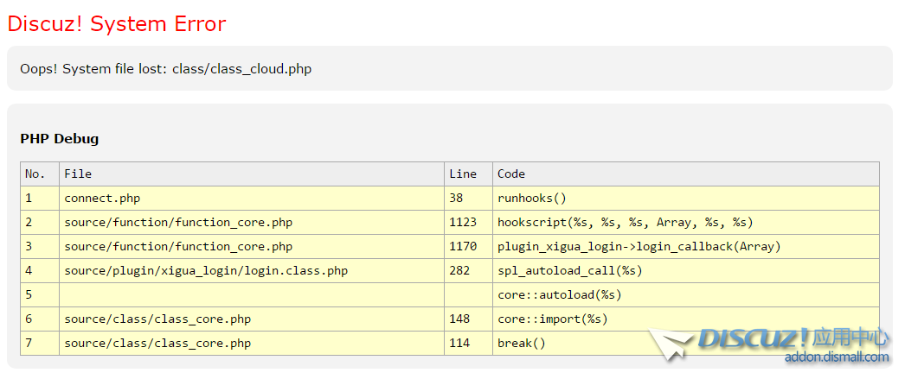Select the 'connect.php' file cell
The width and height of the screenshot is (905, 379).
point(252,199)
